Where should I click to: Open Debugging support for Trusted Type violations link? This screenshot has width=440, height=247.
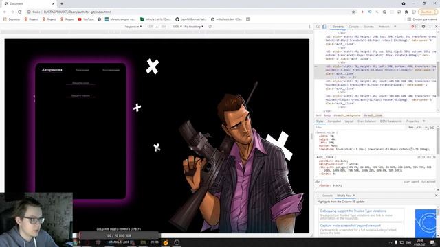[x=353, y=211]
